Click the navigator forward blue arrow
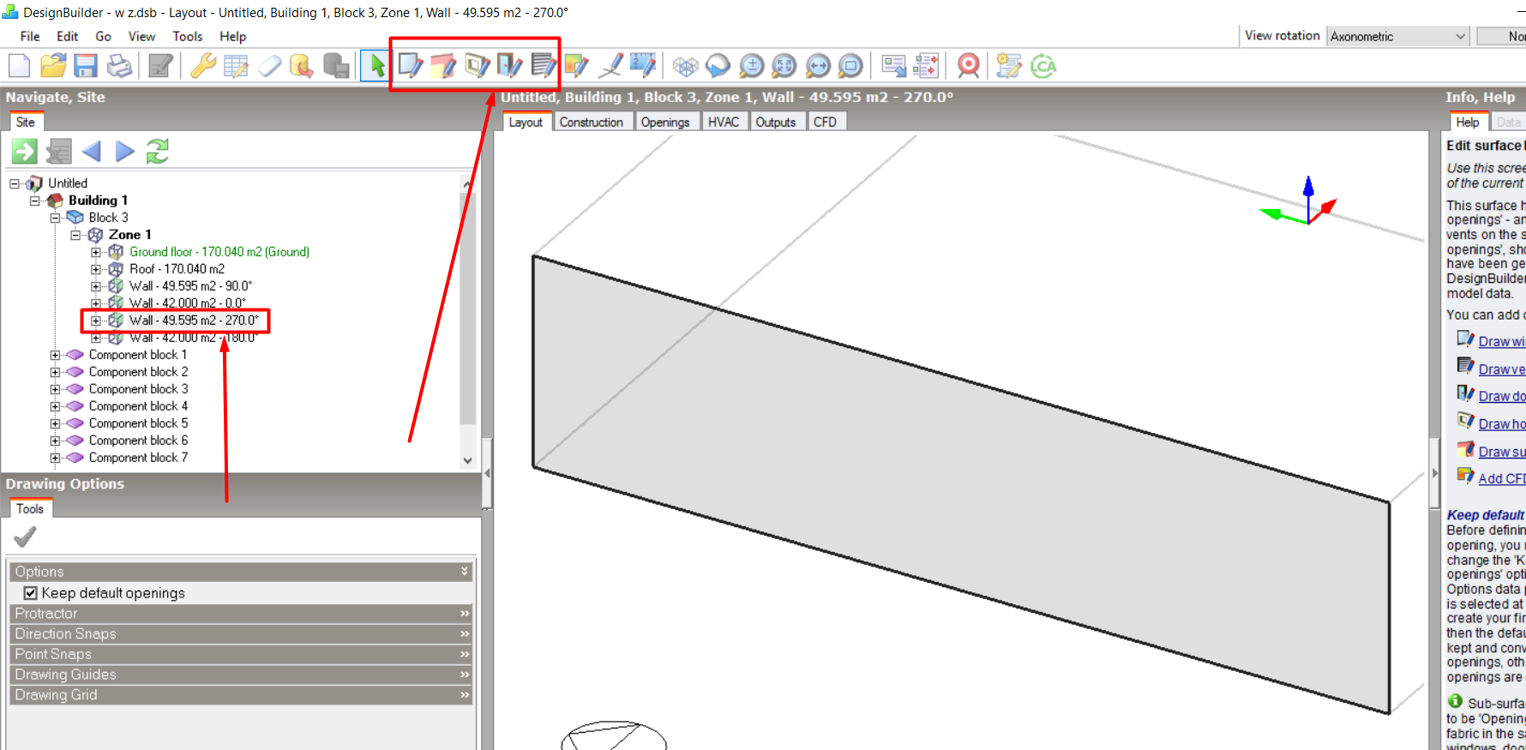The image size is (1526, 750). coord(125,152)
